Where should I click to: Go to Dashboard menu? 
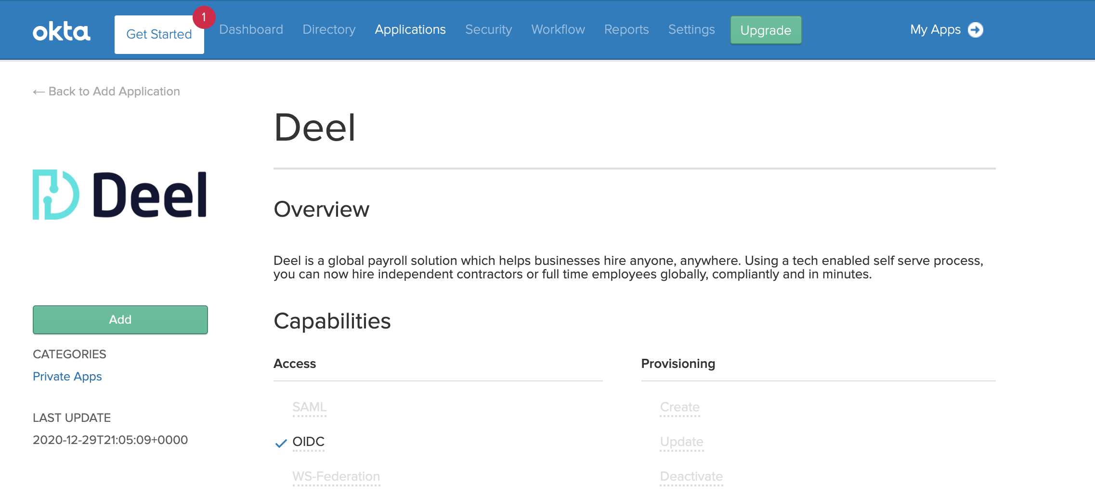[251, 29]
